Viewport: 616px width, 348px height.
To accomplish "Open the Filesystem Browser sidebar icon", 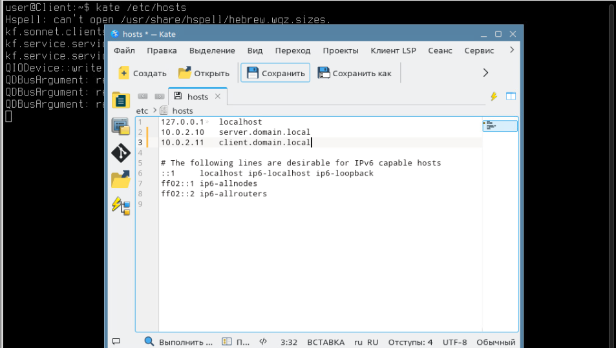I will [x=121, y=179].
